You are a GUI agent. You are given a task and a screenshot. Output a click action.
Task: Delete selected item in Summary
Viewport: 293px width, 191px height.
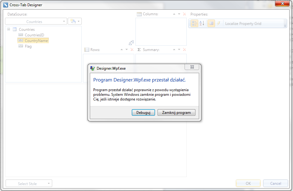pos(185,49)
